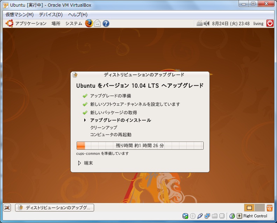The height and width of the screenshot is (223, 277).
Task: Click the VirtualBox network status icon
Action: 207,216
